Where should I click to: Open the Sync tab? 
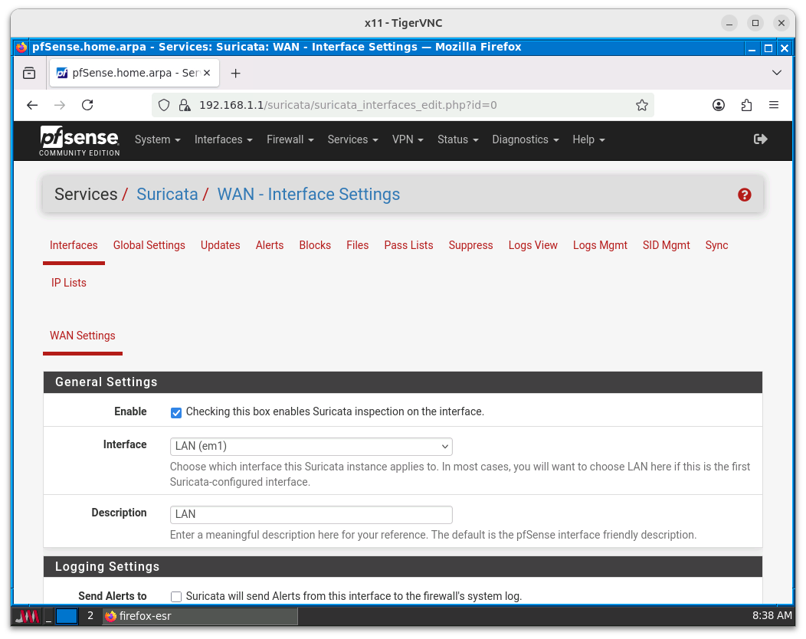(x=716, y=246)
